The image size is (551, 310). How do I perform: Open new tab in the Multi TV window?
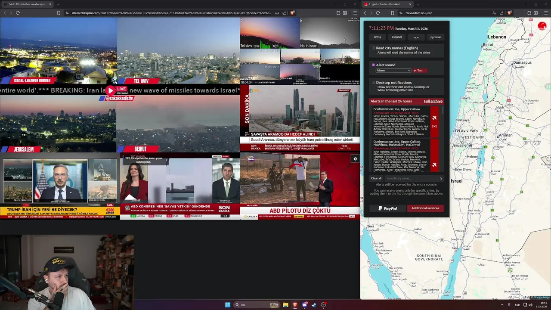[58, 4]
